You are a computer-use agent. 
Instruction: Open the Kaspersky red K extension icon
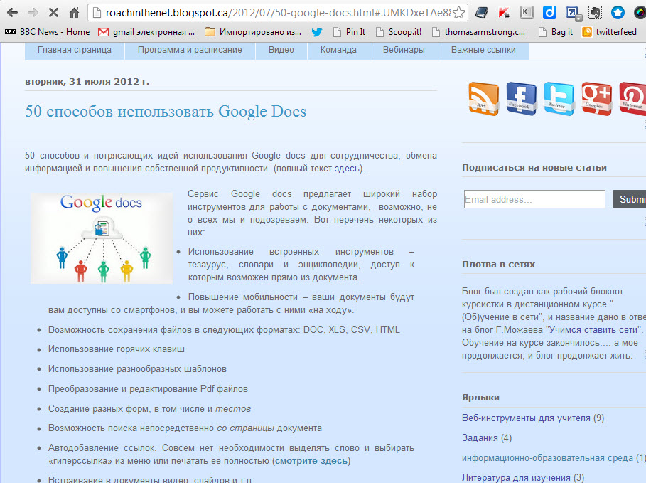(503, 13)
